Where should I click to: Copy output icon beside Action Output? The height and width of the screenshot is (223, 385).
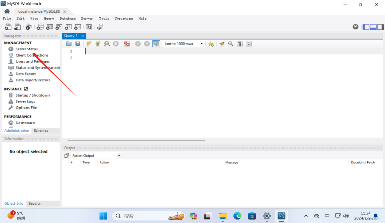click(x=67, y=156)
